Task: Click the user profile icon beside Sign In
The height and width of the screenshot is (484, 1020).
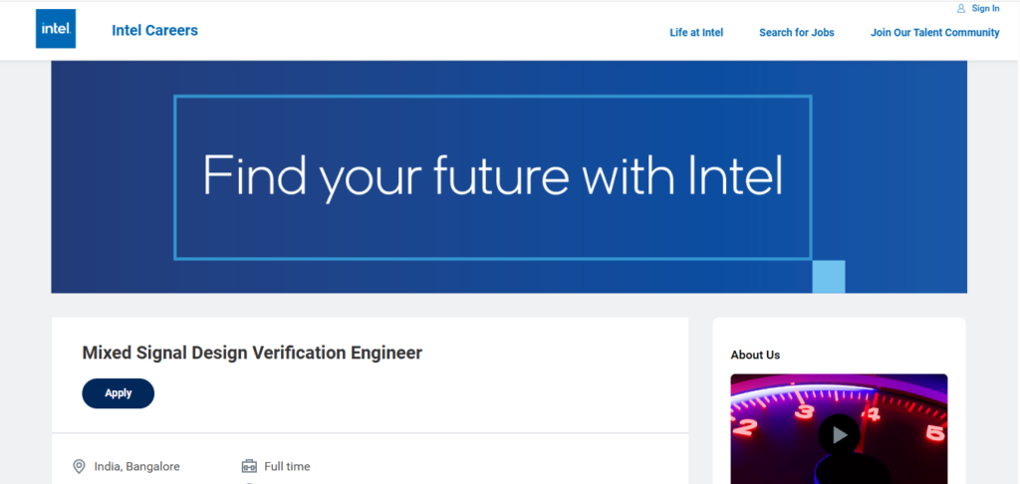Action: pyautogui.click(x=961, y=8)
